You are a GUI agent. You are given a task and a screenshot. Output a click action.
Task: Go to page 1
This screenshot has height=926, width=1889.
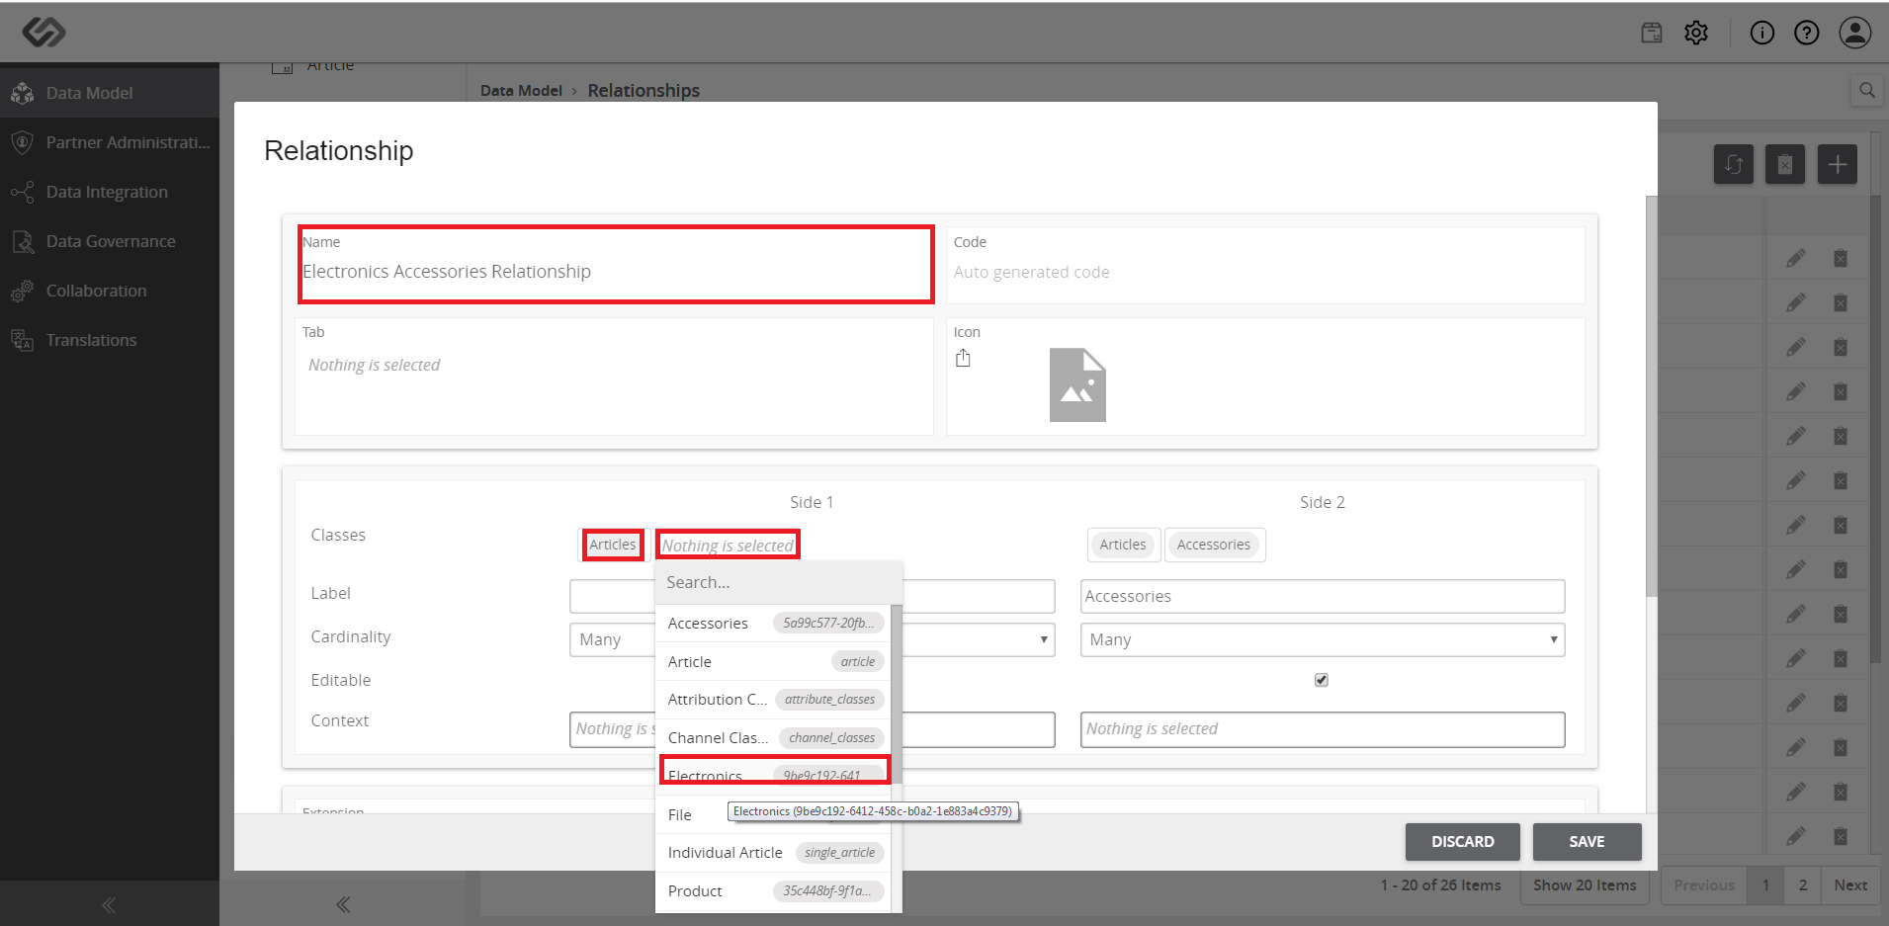click(x=1765, y=885)
